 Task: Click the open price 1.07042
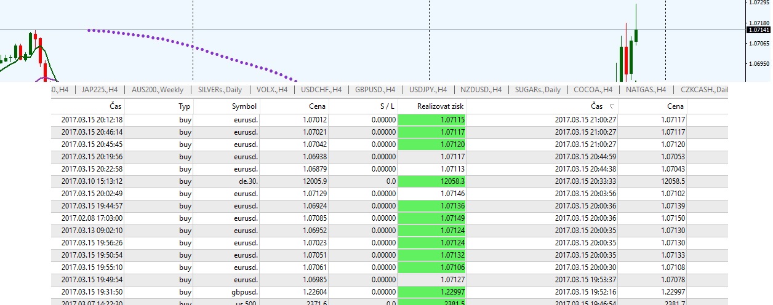(315, 145)
